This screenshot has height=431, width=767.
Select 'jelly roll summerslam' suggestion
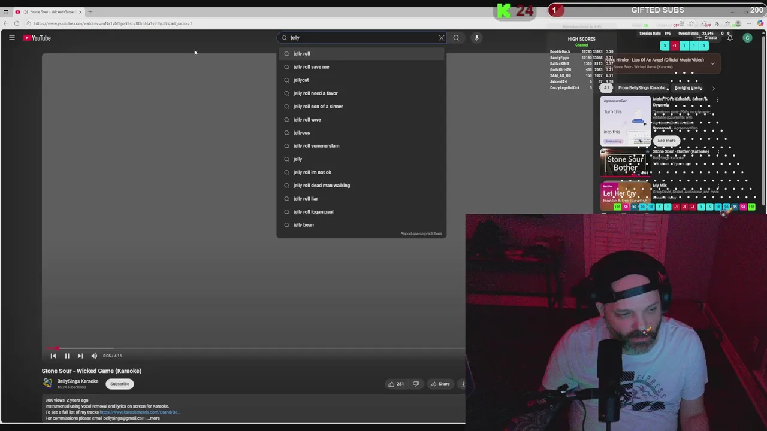tap(361, 146)
